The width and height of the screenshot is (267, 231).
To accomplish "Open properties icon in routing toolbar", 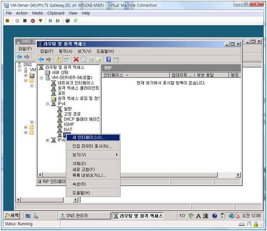I will tap(84, 59).
